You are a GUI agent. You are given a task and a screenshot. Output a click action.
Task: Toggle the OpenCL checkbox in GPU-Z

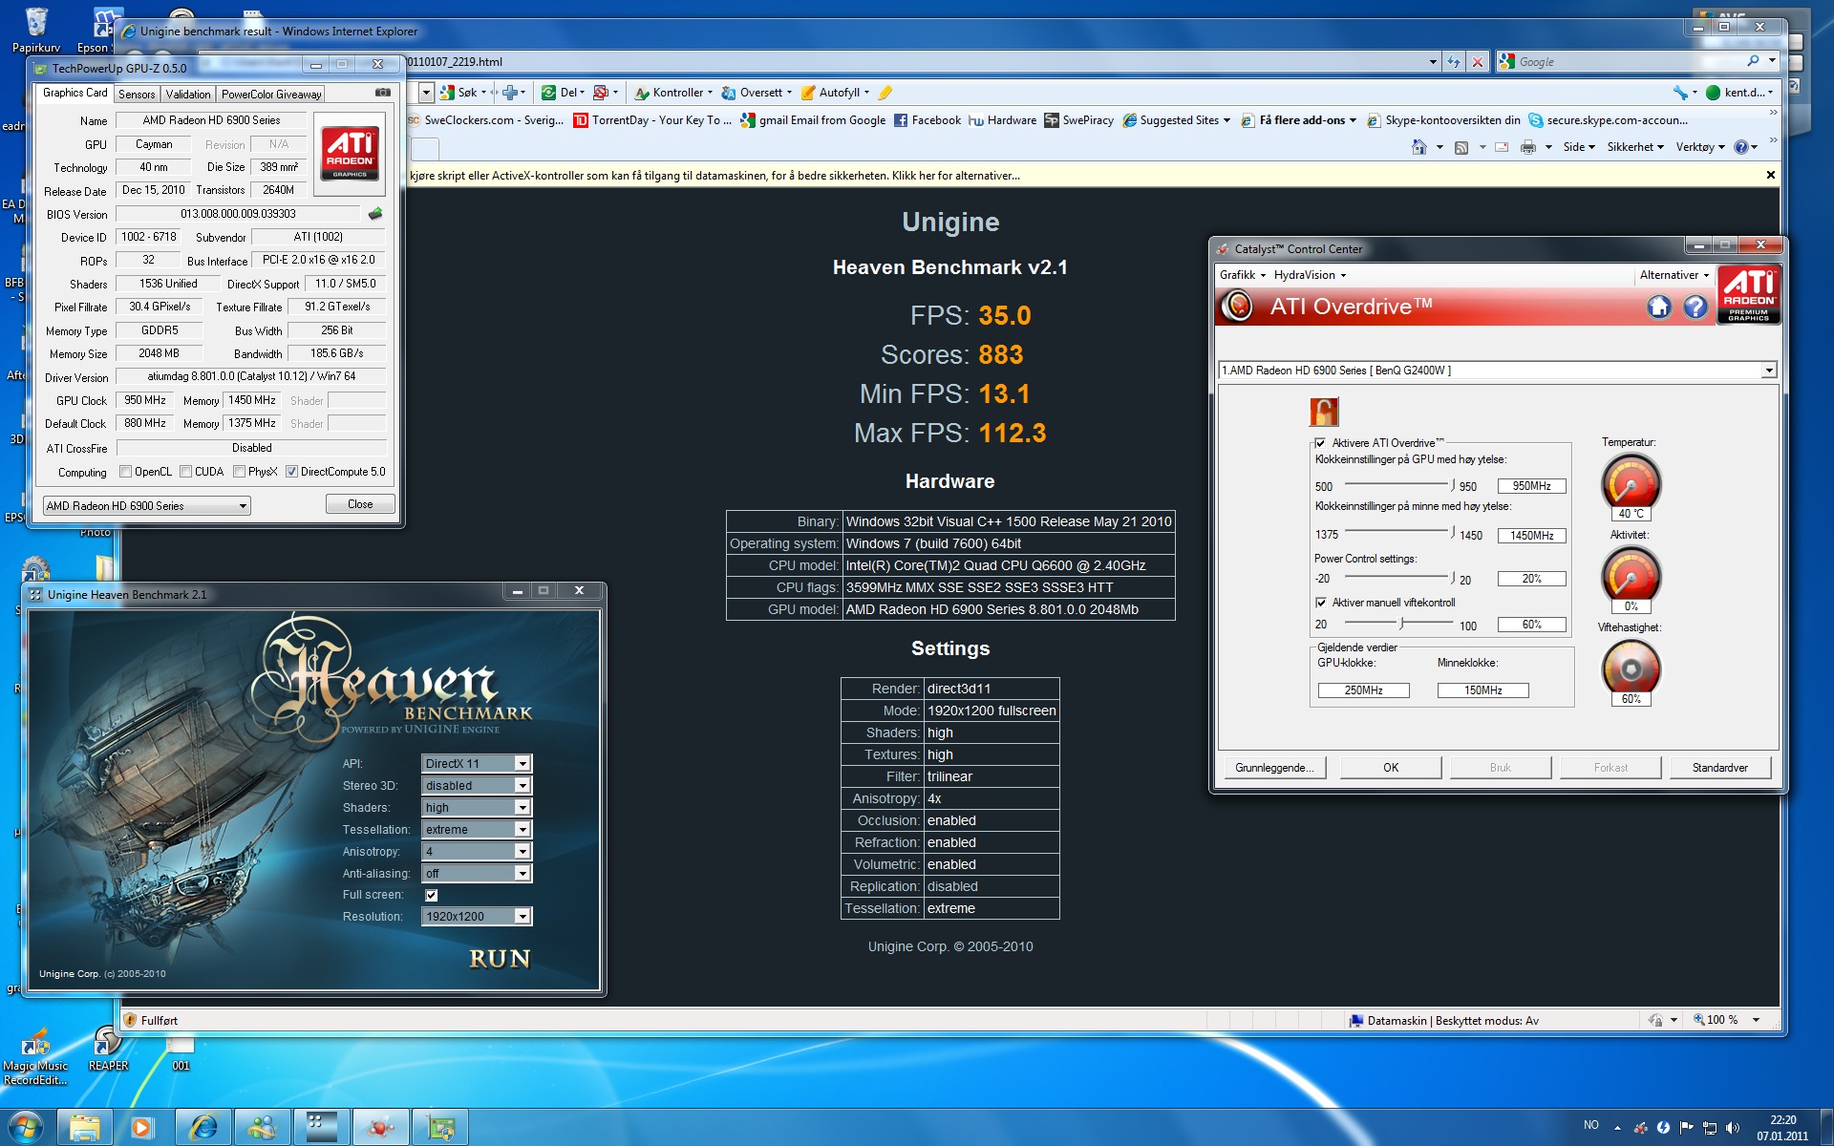(x=125, y=472)
